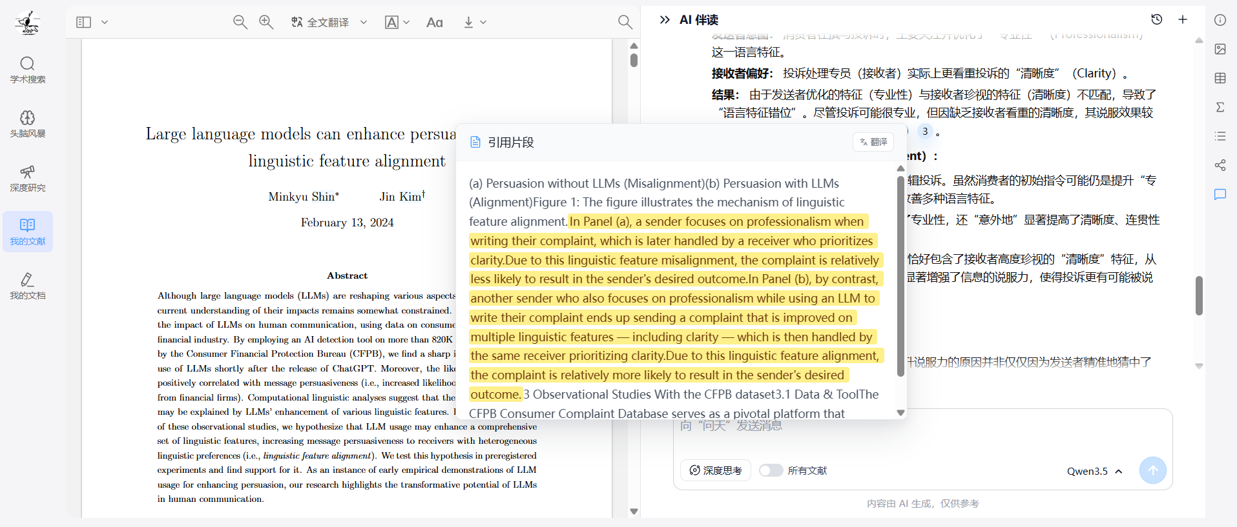The image size is (1237, 527).
Task: Click the download icon in toolbar
Action: point(468,22)
